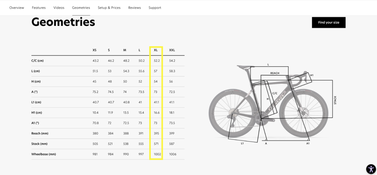Click the 54.3 L value
This screenshot has height=175, width=377.
[x=126, y=71]
